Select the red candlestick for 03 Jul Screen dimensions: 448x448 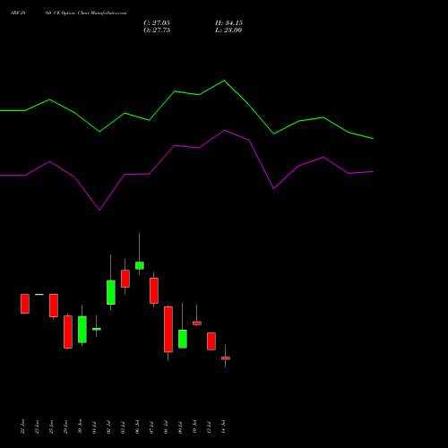pyautogui.click(x=125, y=279)
